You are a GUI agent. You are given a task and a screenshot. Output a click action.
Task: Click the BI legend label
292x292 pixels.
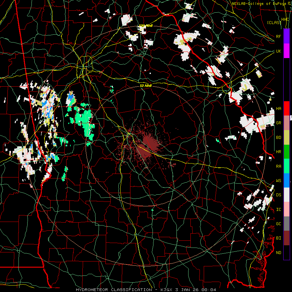(278, 238)
